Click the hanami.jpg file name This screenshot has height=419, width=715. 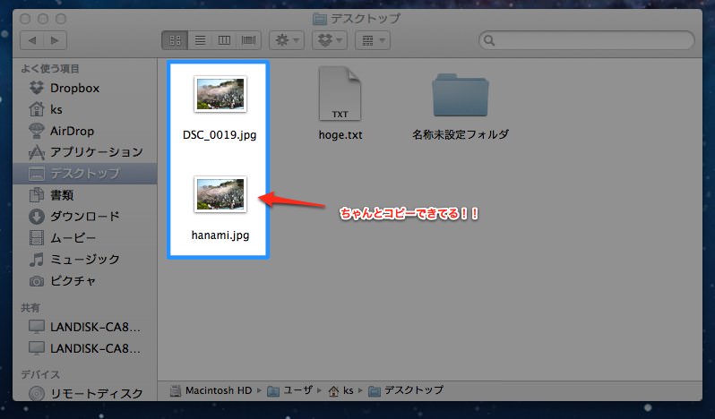(220, 235)
